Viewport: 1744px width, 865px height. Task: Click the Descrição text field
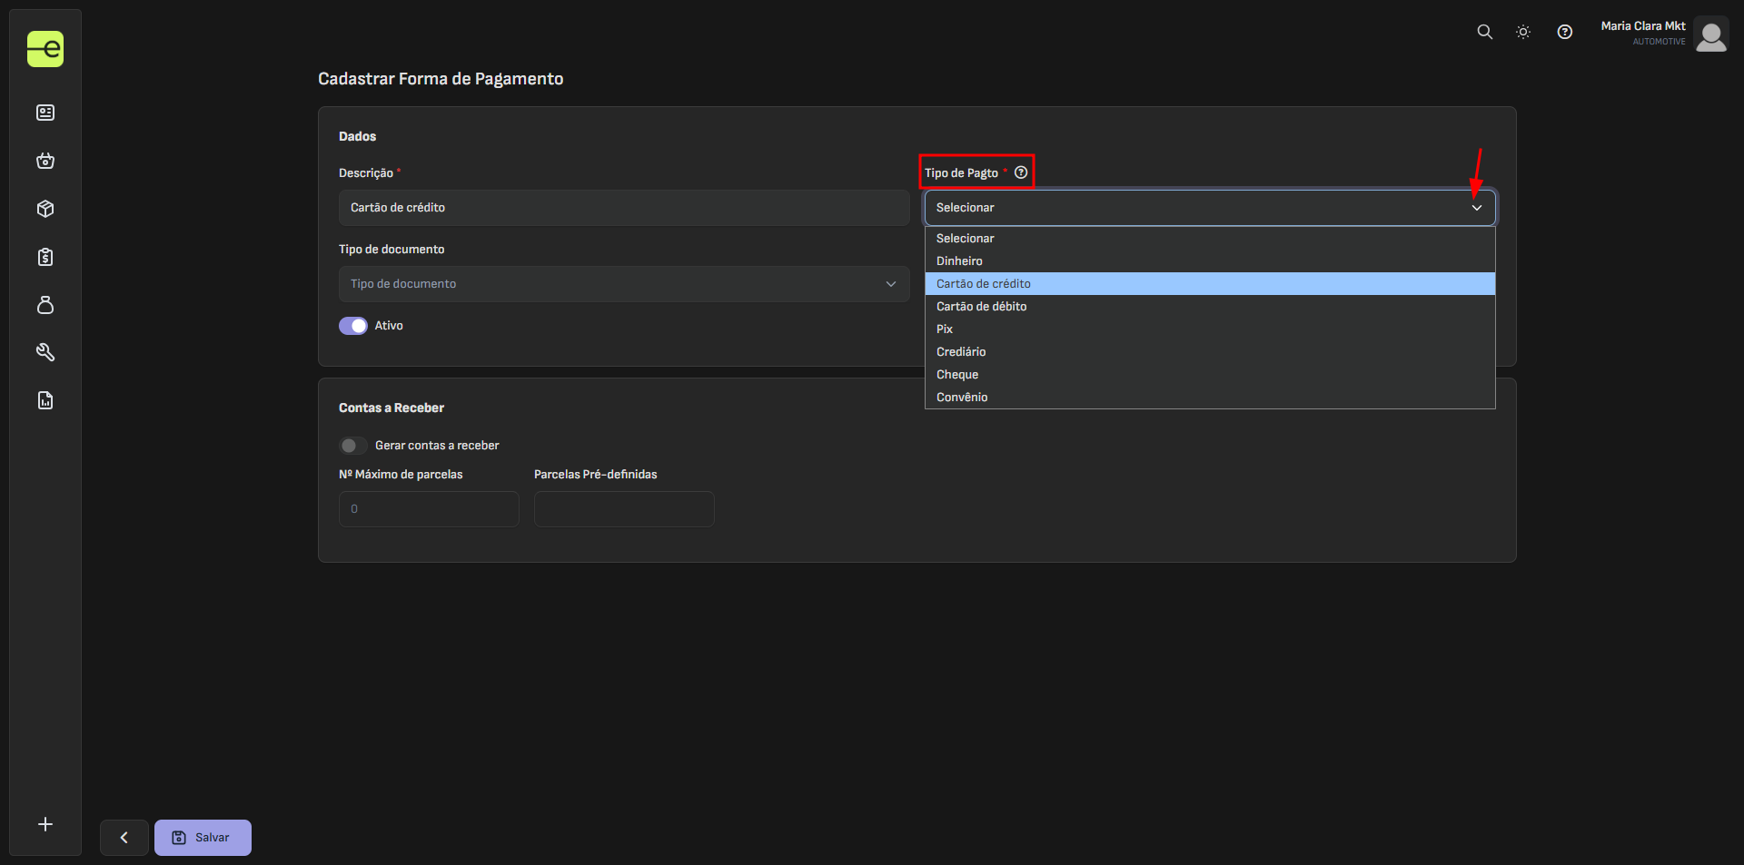tap(624, 208)
